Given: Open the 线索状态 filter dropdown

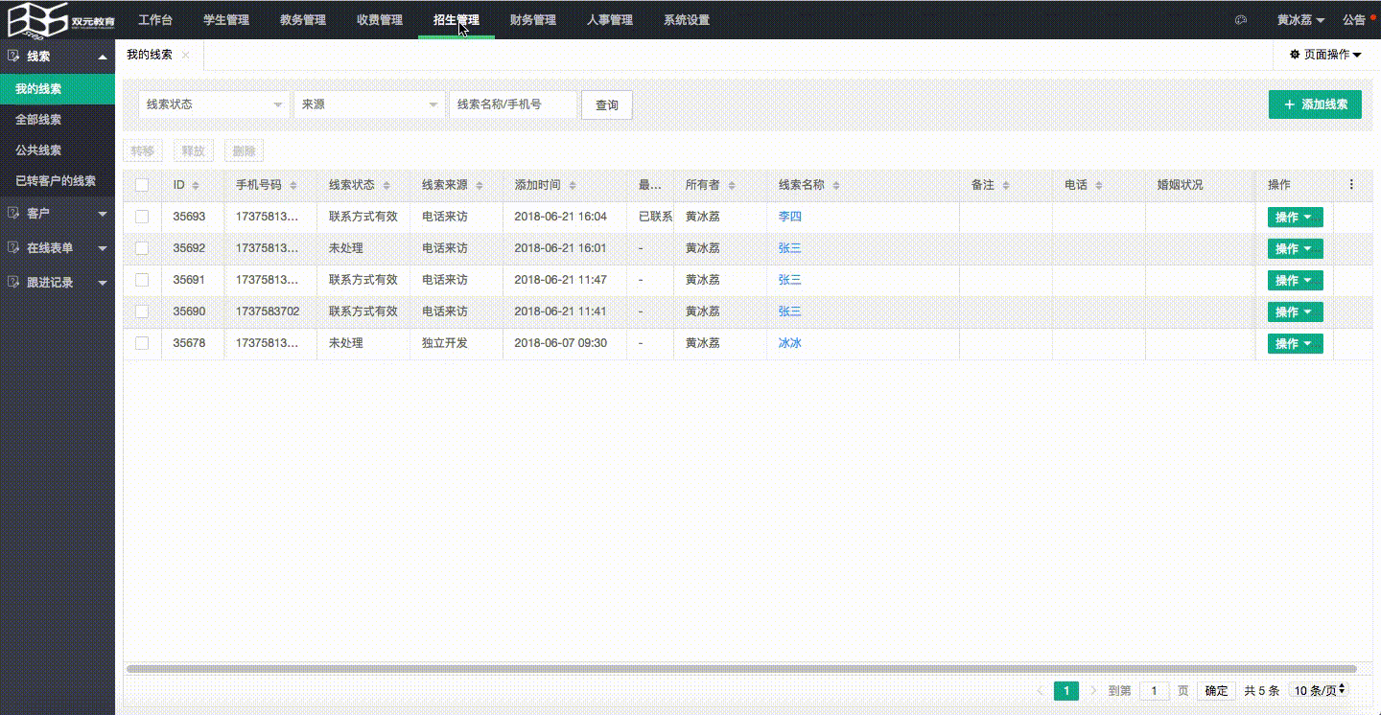Looking at the screenshot, I should coord(214,104).
